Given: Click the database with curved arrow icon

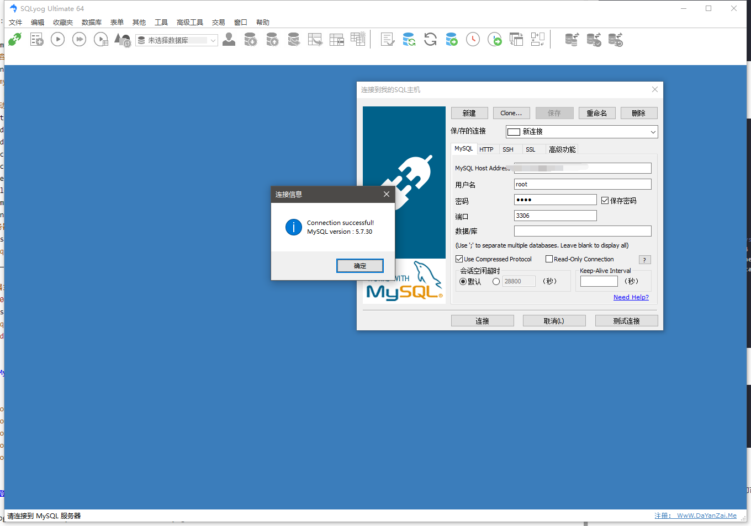Looking at the screenshot, I should point(294,40).
